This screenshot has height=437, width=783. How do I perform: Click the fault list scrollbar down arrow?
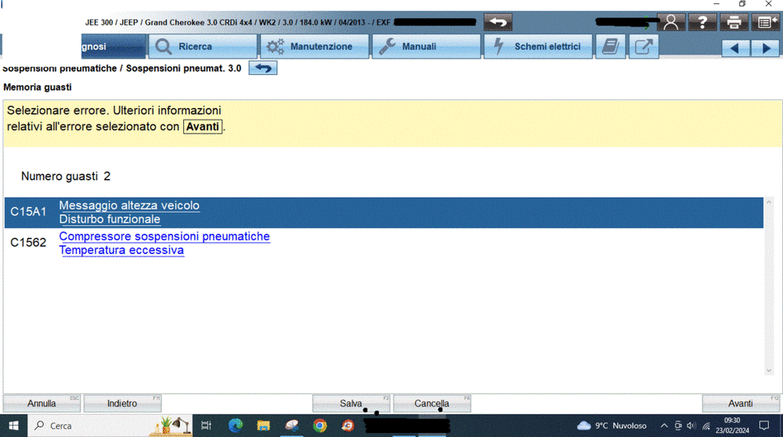[x=769, y=370]
